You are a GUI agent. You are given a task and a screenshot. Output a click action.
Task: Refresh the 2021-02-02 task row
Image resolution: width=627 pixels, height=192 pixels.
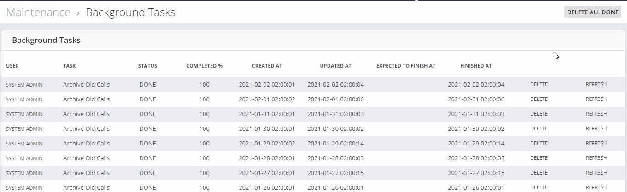tap(596, 85)
